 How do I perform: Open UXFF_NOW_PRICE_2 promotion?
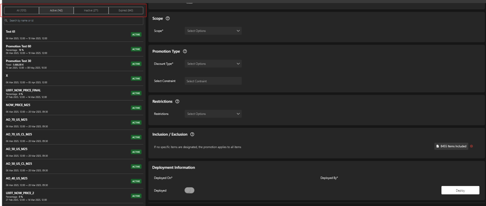pyautogui.click(x=74, y=196)
